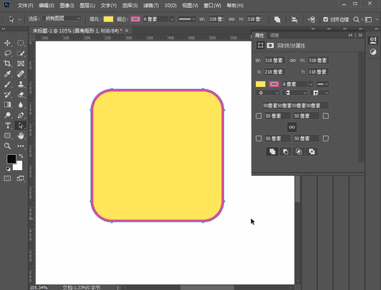The height and width of the screenshot is (290, 381).
Task: Select the Gradient tool
Action: click(7, 105)
